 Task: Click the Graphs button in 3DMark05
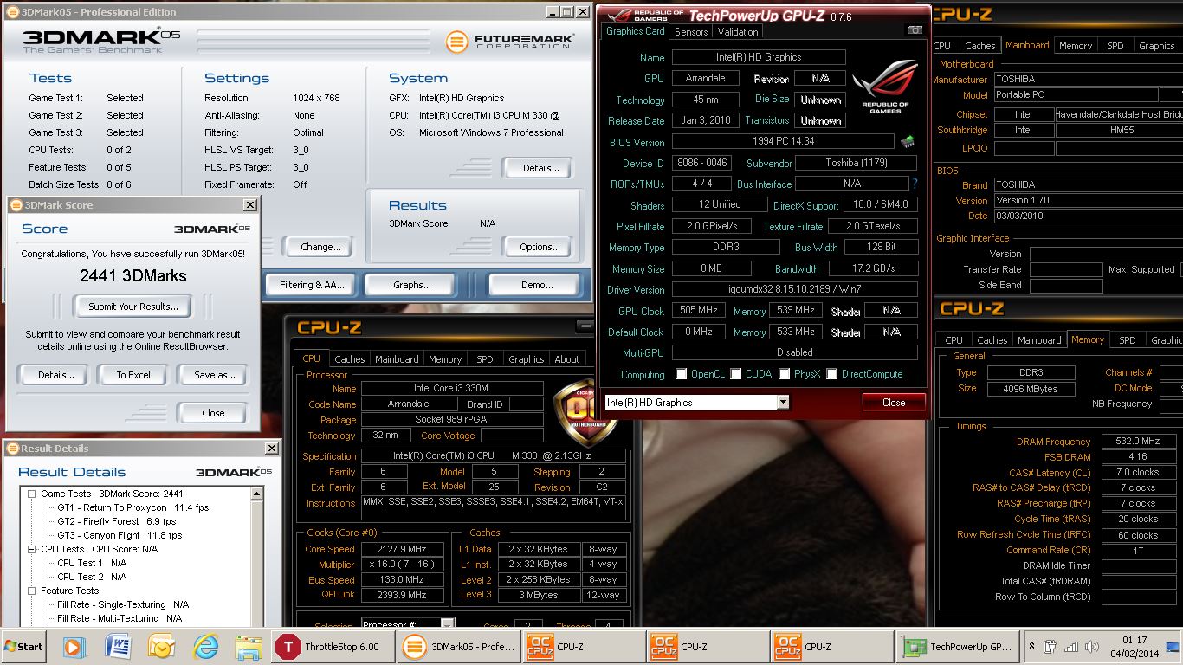pyautogui.click(x=412, y=284)
